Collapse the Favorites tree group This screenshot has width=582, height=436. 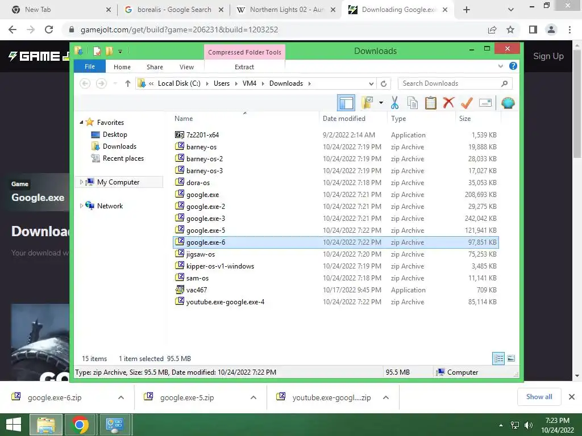pyautogui.click(x=81, y=122)
